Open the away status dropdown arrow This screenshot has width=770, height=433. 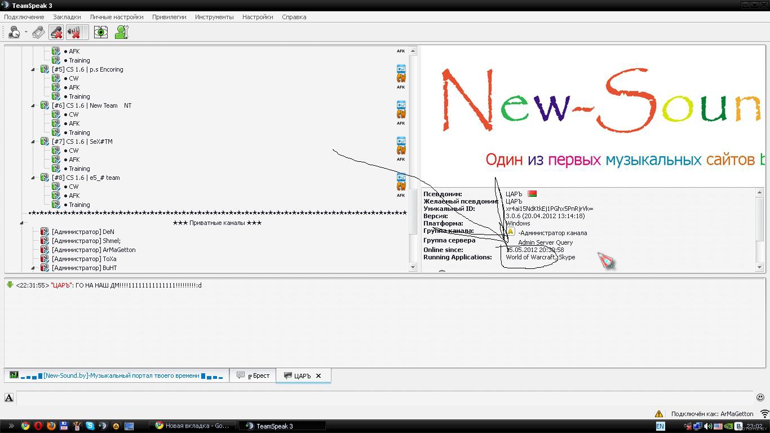26,32
